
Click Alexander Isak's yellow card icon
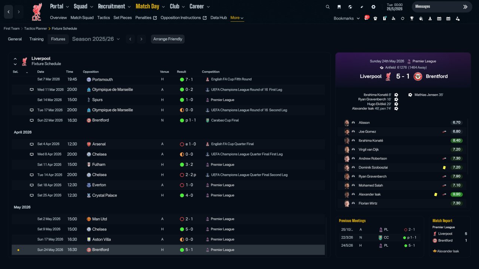coord(436,194)
